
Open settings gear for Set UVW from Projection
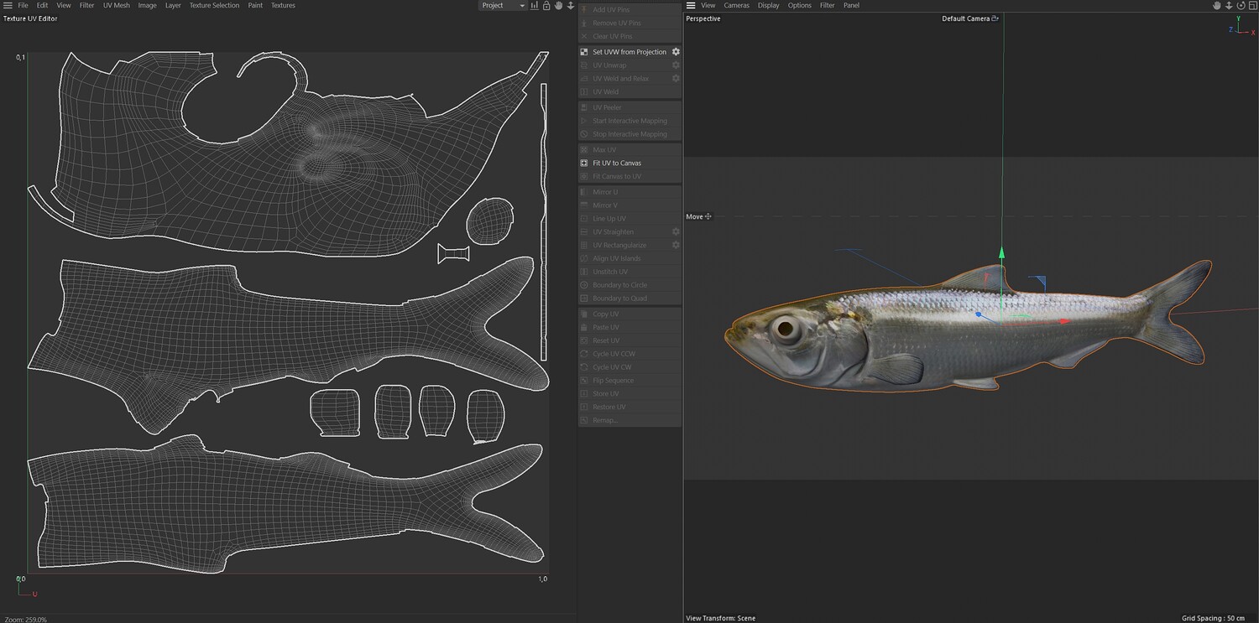676,52
